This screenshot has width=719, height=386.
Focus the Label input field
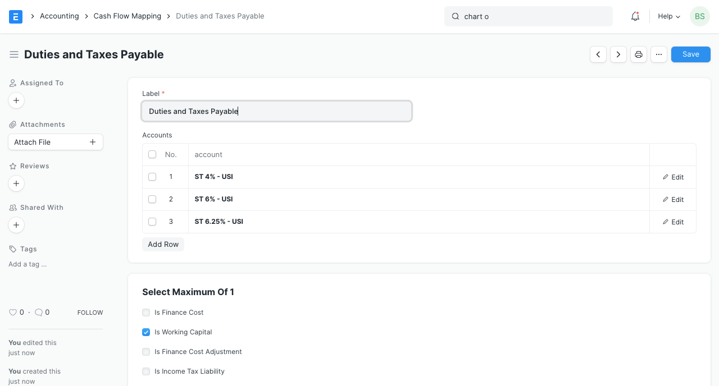pos(276,111)
